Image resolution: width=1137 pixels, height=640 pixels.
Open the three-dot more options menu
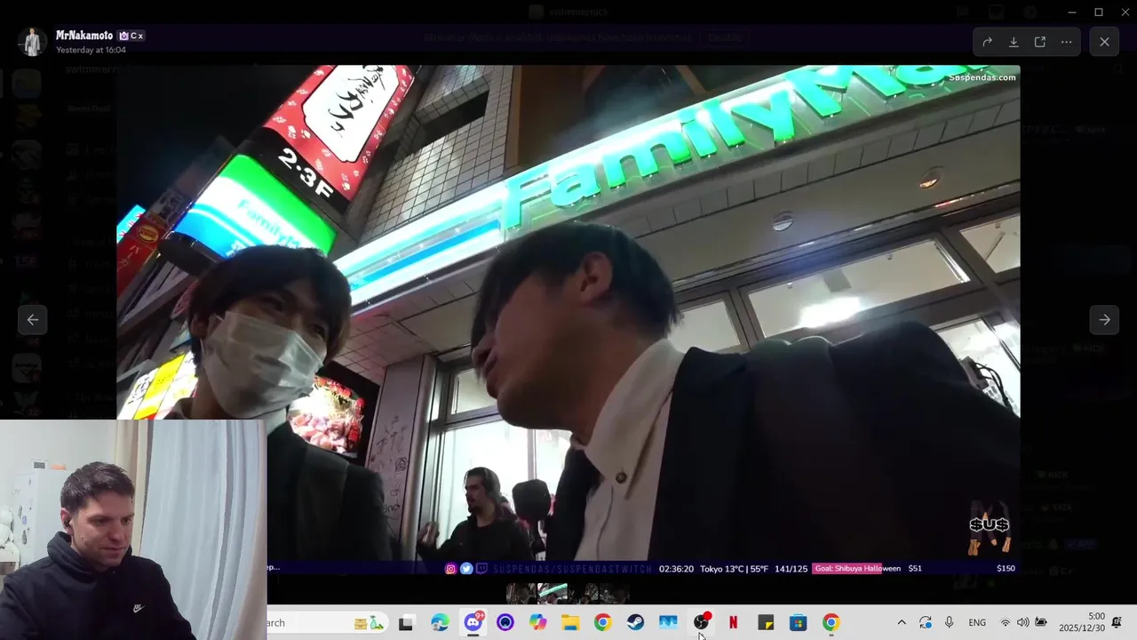(1067, 42)
